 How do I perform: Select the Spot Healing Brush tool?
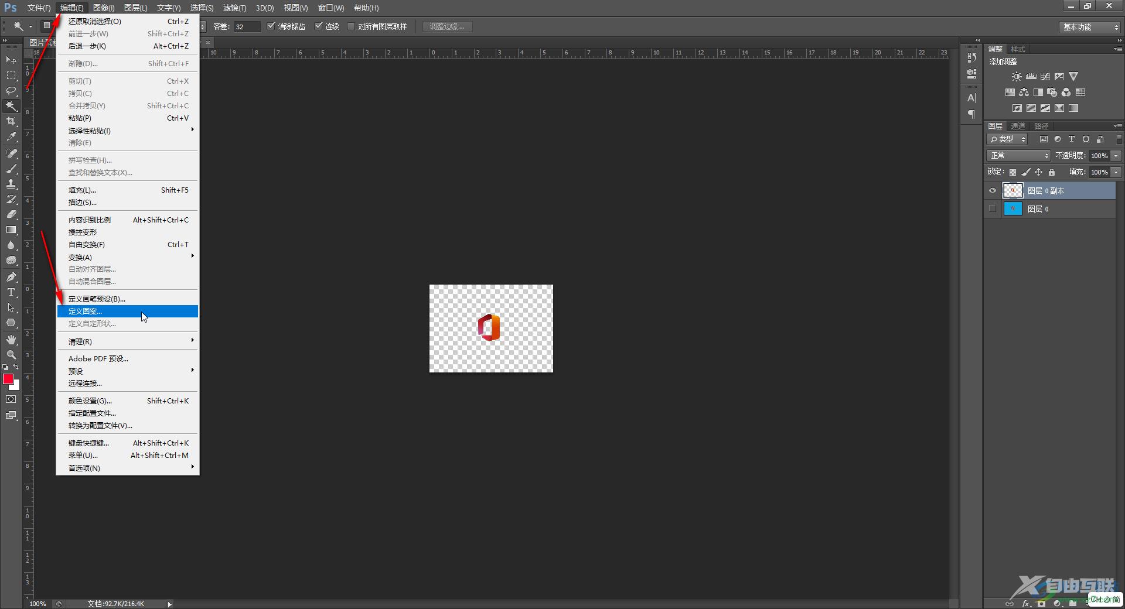pyautogui.click(x=11, y=153)
